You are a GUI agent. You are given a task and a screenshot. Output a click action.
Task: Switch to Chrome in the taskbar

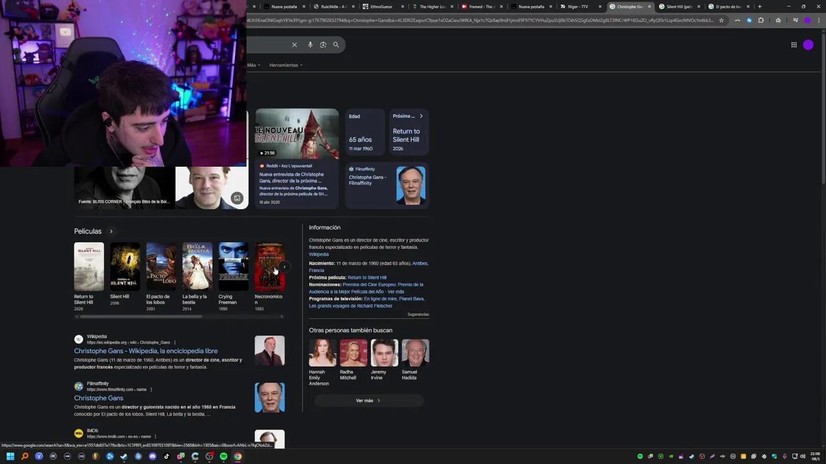[237, 456]
